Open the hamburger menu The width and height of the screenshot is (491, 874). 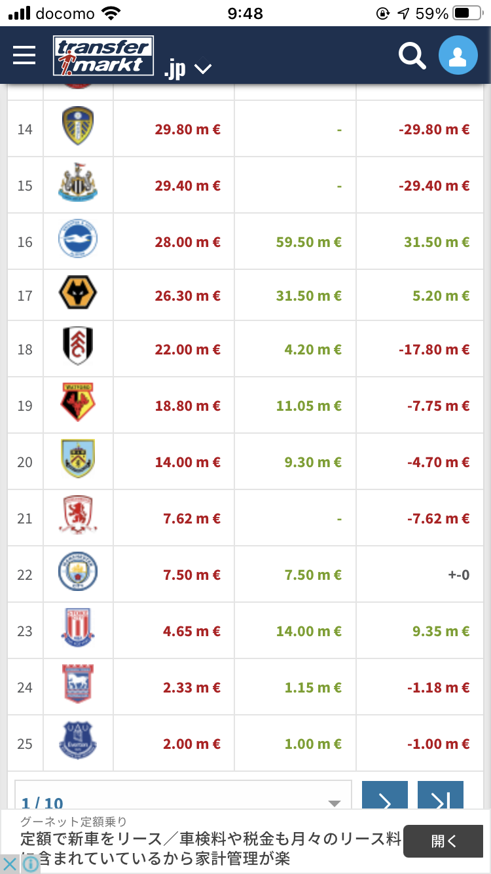tap(24, 55)
